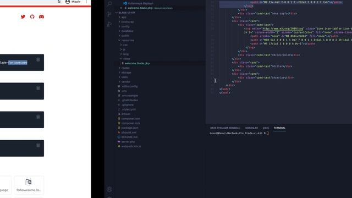Close welcome.blade.php in open editors
Screen dimensions: 352x198
pyautogui.click(x=121, y=8)
